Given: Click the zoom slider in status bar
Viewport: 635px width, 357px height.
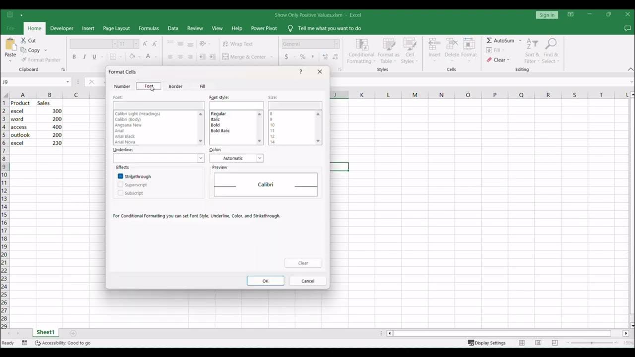Looking at the screenshot, I should pyautogui.click(x=592, y=343).
